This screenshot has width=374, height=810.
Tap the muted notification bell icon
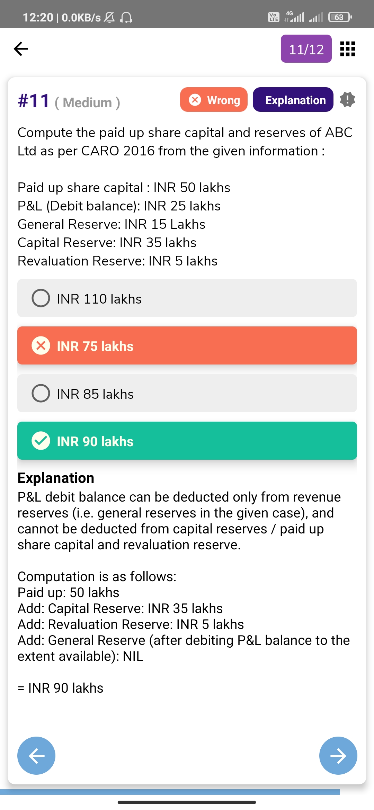tap(109, 17)
